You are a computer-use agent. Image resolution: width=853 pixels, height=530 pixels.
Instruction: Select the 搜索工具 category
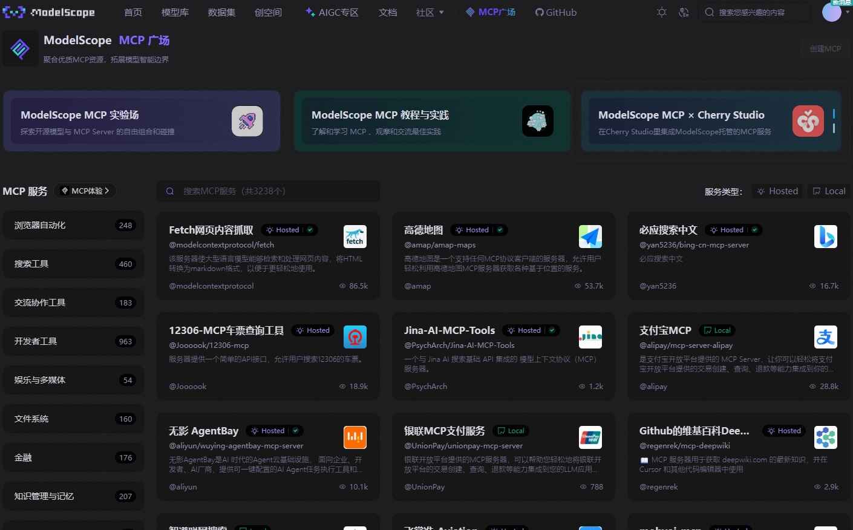click(x=74, y=264)
